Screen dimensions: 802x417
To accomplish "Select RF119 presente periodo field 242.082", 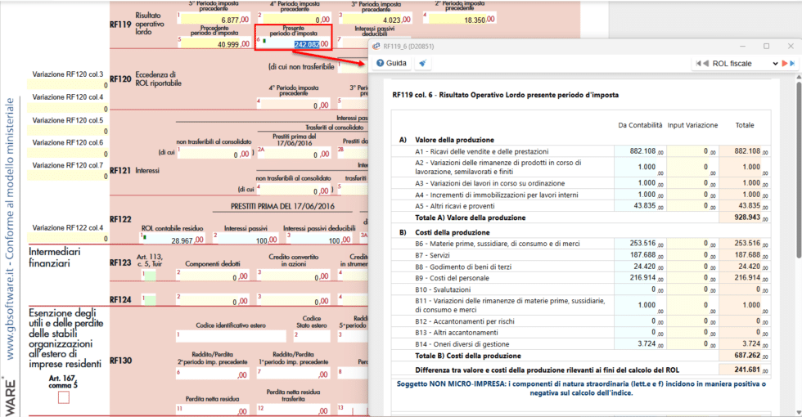I will click(x=295, y=44).
